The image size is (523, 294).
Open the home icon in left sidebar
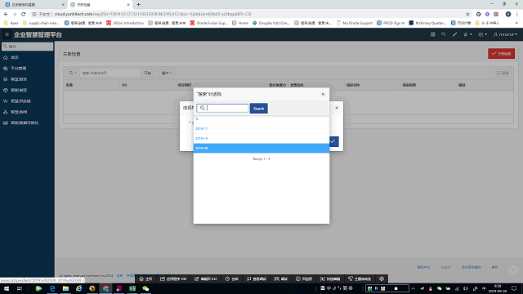coord(6,58)
